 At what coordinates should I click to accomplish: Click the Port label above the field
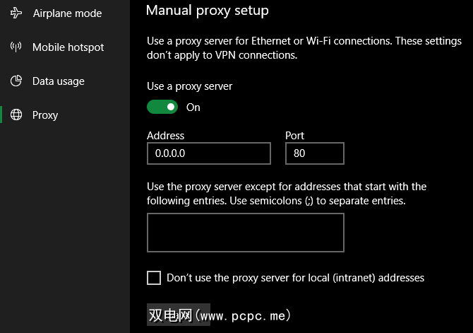(294, 135)
